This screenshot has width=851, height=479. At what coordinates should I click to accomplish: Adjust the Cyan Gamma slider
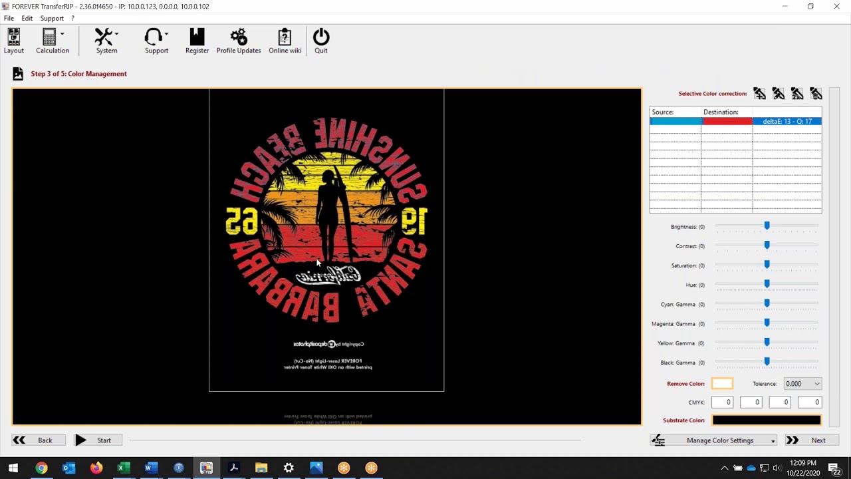(x=767, y=303)
